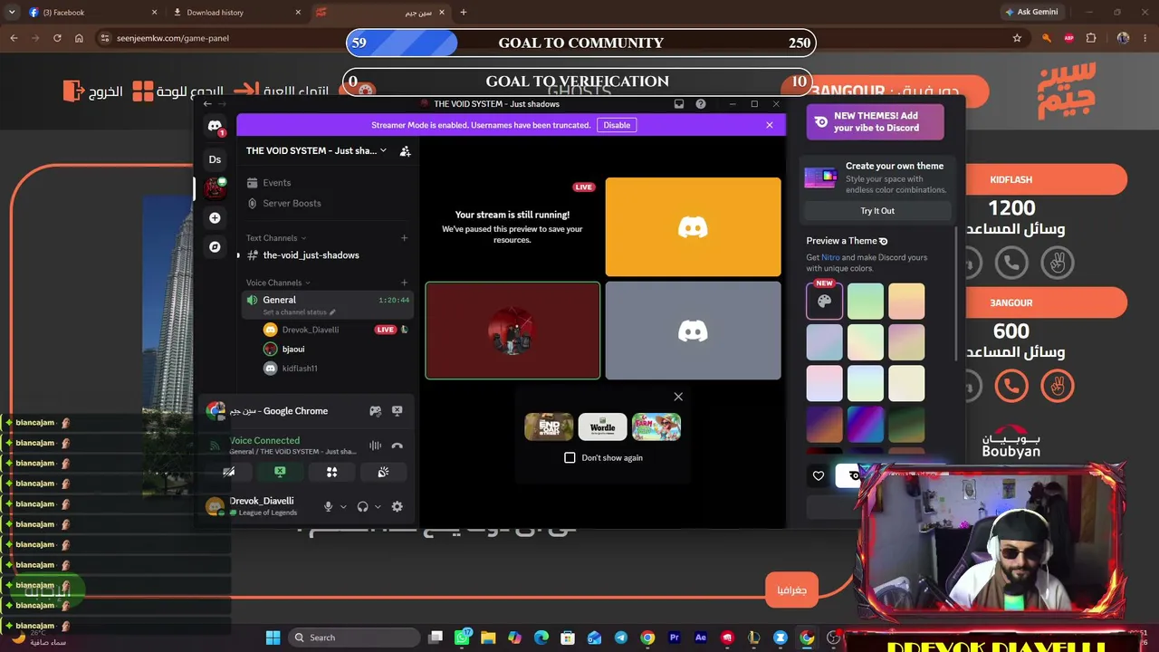Toggle Discord microphone mute
The width and height of the screenshot is (1159, 652).
click(x=329, y=507)
